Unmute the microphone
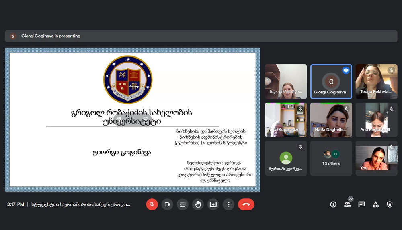402x230 pixels. pyautogui.click(x=152, y=204)
